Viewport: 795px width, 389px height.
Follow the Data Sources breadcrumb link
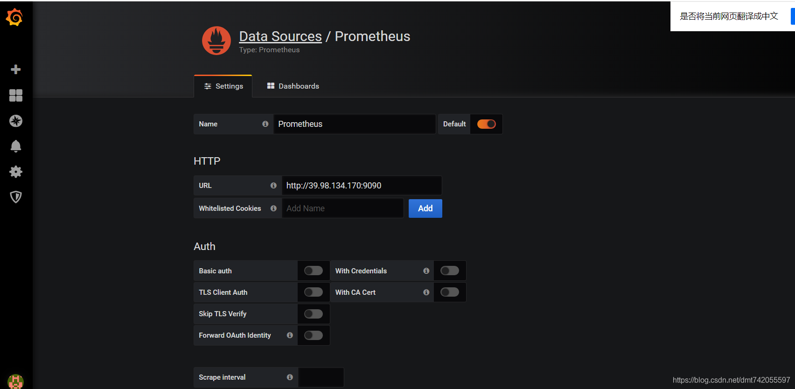[280, 36]
